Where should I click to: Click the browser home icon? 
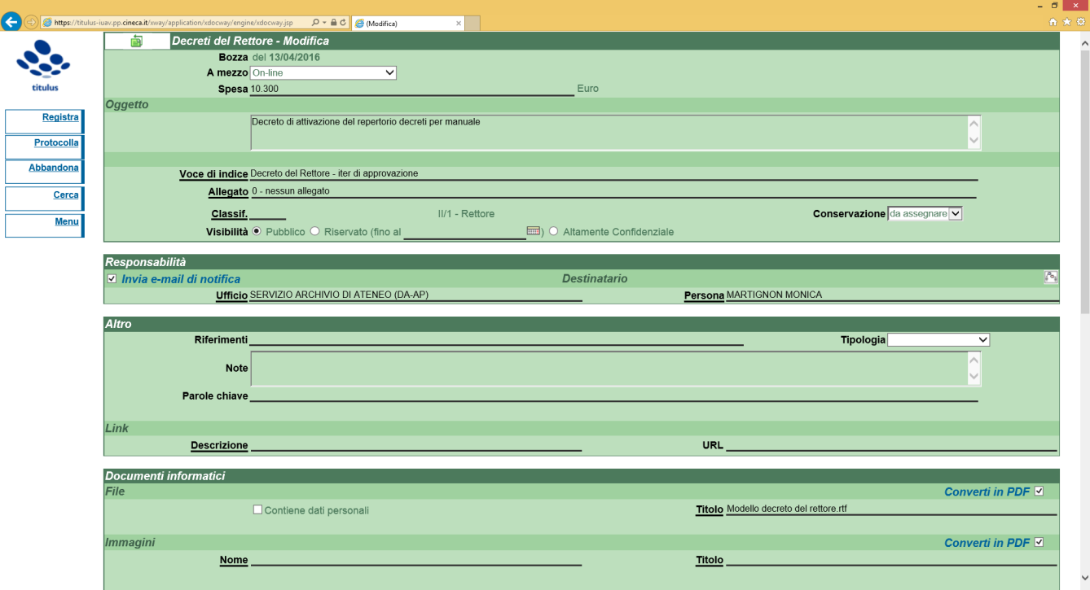(x=1053, y=22)
